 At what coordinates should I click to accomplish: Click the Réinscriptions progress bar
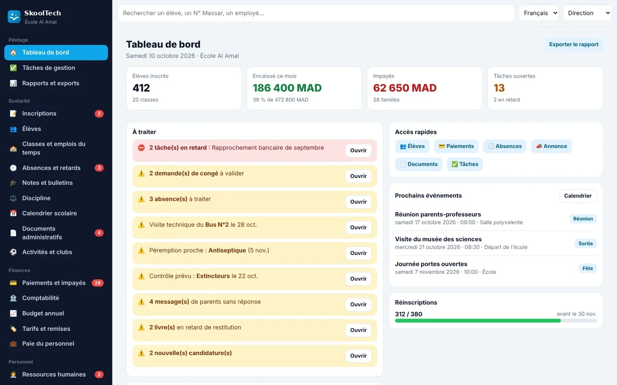point(496,321)
